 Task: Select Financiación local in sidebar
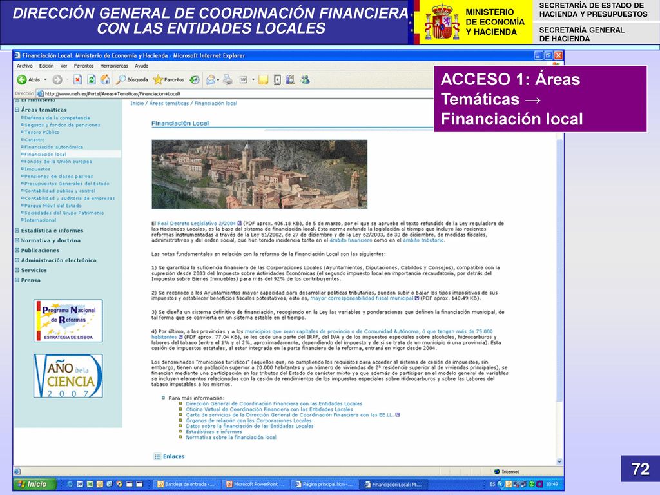pos(45,155)
